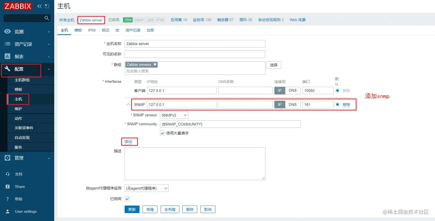Viewport: 435px width, 221px height.
Task: Click the user icon for User settings
Action: 8,212
